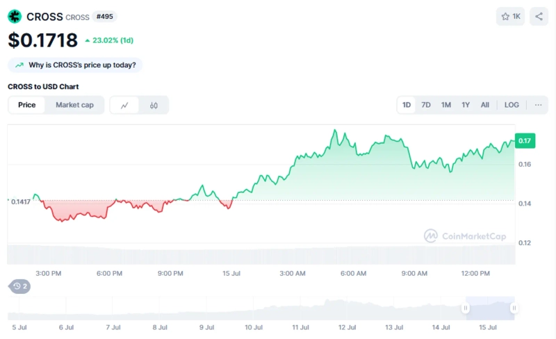Switch to candlestick chart icon
This screenshot has width=556, height=339.
click(154, 106)
